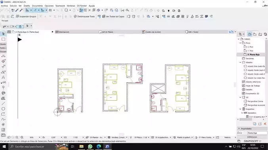Collapse the Propiedades panel
The width and height of the screenshot is (268, 150).
[239, 129]
